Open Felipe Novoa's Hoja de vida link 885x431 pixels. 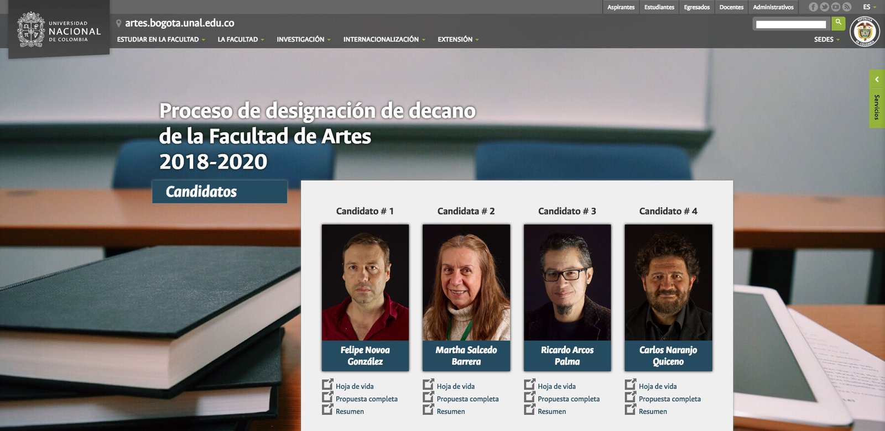click(355, 386)
